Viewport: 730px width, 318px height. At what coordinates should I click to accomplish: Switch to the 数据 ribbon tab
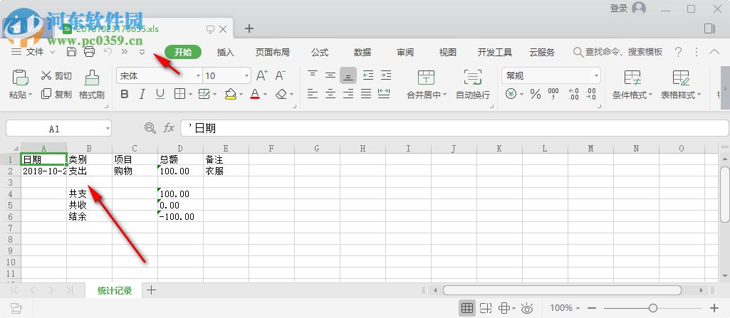pos(363,52)
